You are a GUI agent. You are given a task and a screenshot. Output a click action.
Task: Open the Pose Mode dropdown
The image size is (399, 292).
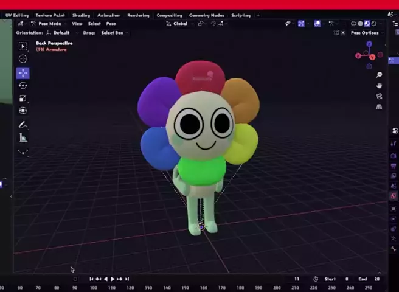pos(50,24)
